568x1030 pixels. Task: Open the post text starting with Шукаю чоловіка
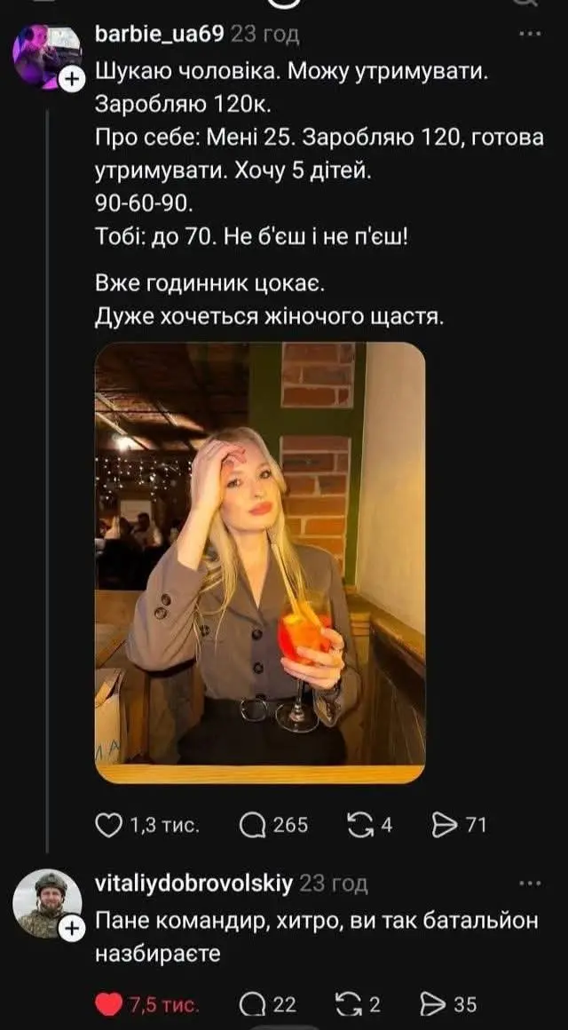click(x=319, y=191)
